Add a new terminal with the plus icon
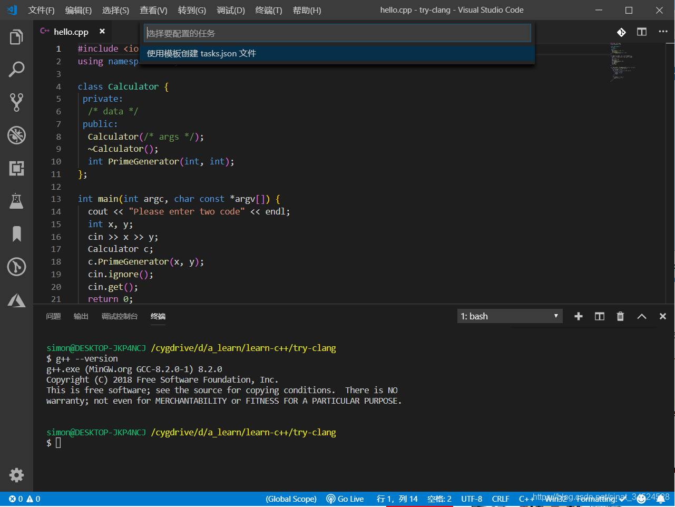675x507 pixels. pyautogui.click(x=579, y=316)
